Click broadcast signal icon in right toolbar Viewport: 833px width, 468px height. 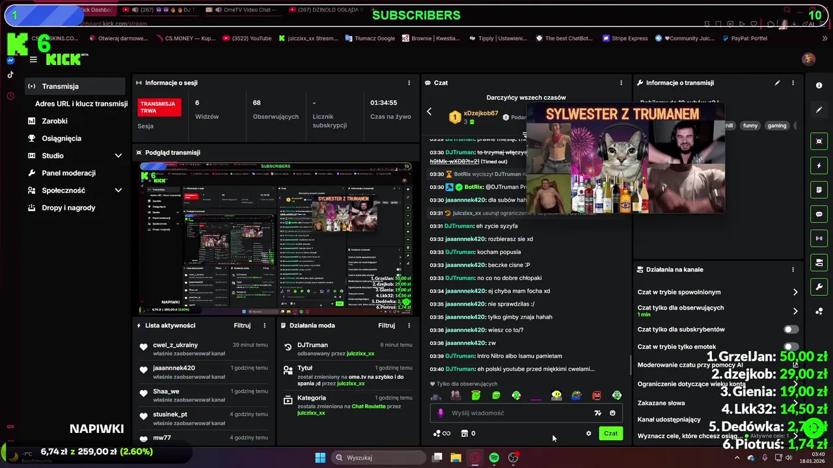tap(819, 239)
